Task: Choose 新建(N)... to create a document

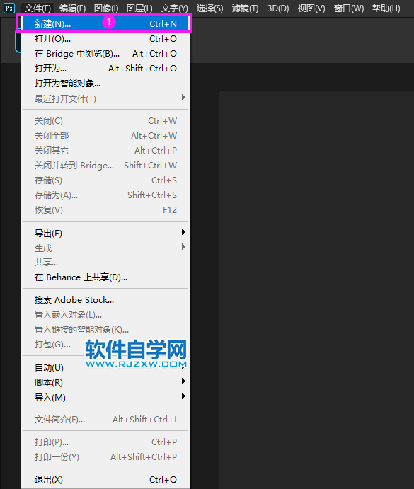Action: (105, 23)
